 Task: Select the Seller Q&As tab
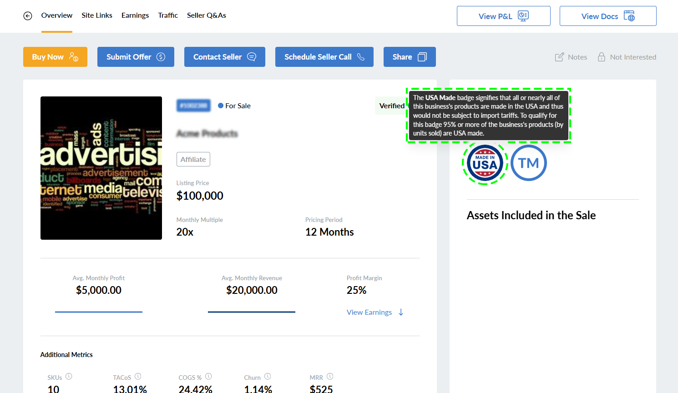click(x=206, y=15)
